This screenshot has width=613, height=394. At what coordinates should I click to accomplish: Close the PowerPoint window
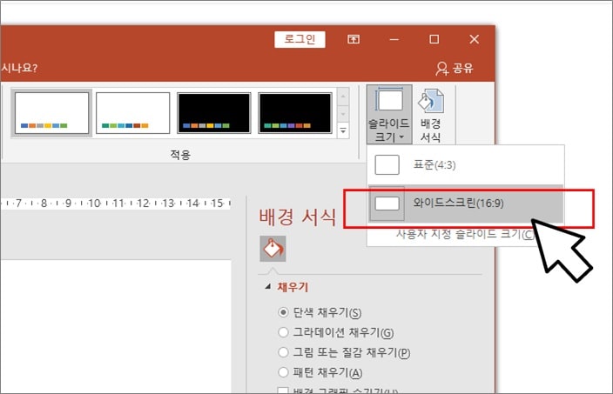click(x=475, y=39)
